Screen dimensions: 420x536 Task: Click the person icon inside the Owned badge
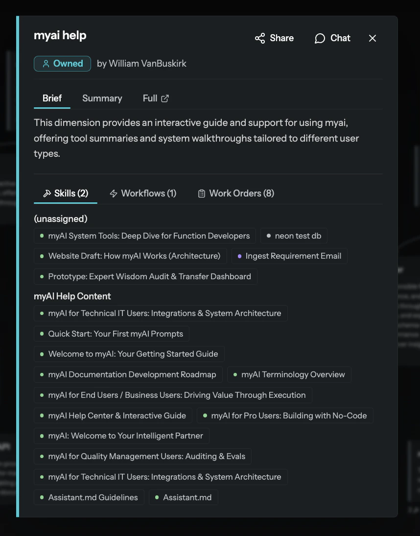click(46, 63)
